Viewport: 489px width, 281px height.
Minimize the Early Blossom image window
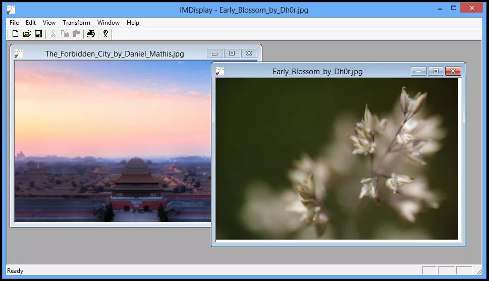(418, 72)
